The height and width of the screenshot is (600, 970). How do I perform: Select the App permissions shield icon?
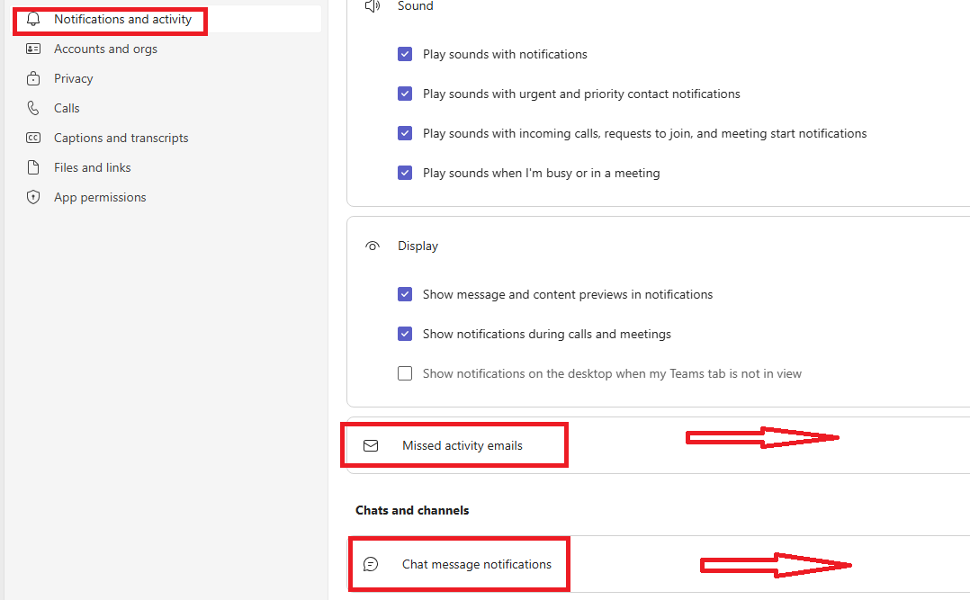(33, 197)
